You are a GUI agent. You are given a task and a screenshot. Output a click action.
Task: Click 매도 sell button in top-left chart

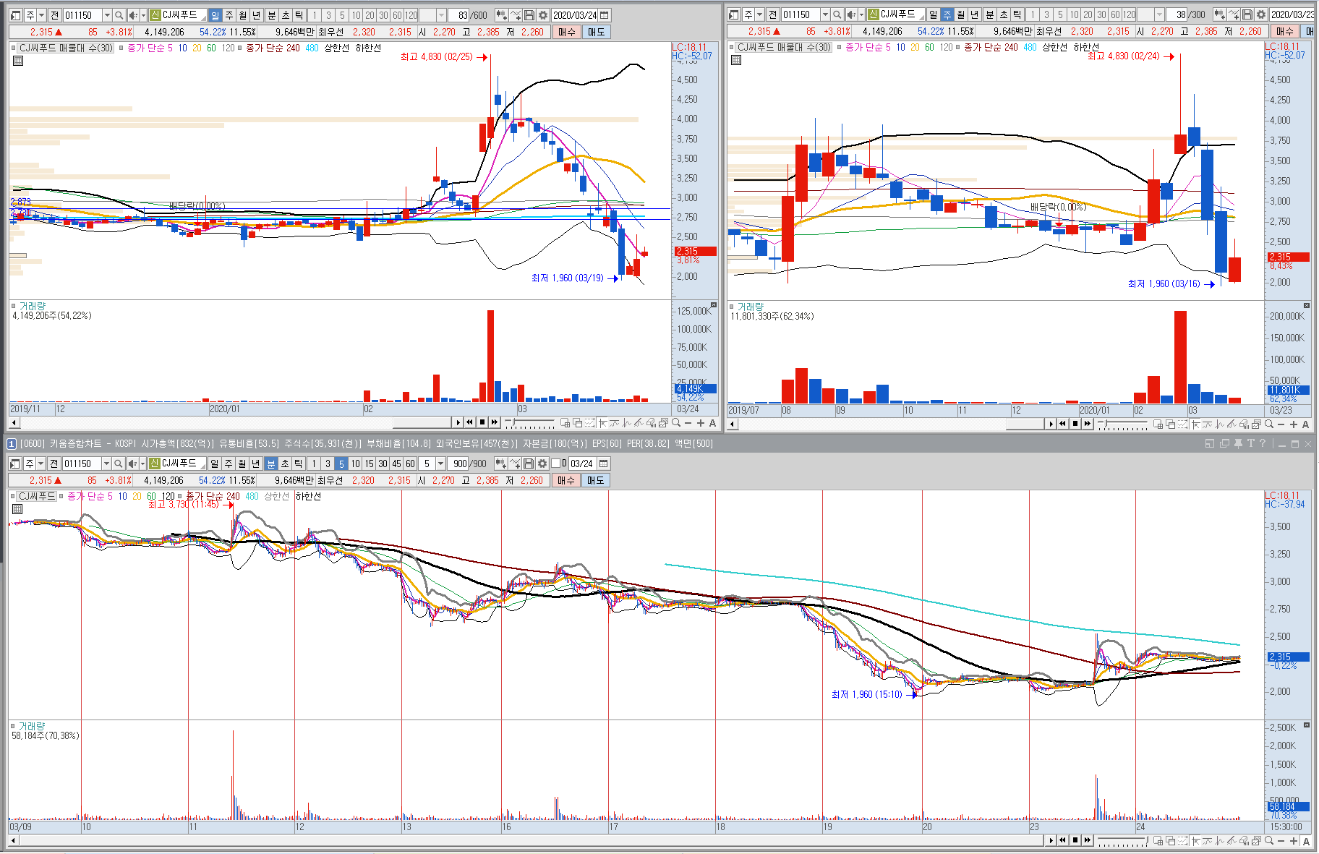(x=596, y=32)
